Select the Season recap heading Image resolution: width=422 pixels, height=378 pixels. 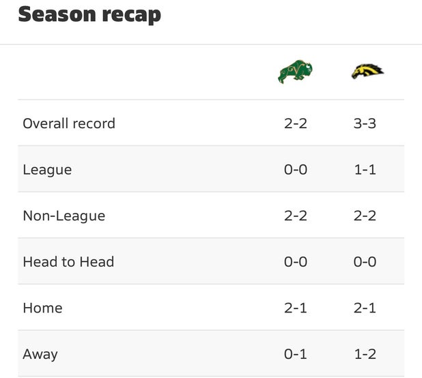tap(89, 14)
